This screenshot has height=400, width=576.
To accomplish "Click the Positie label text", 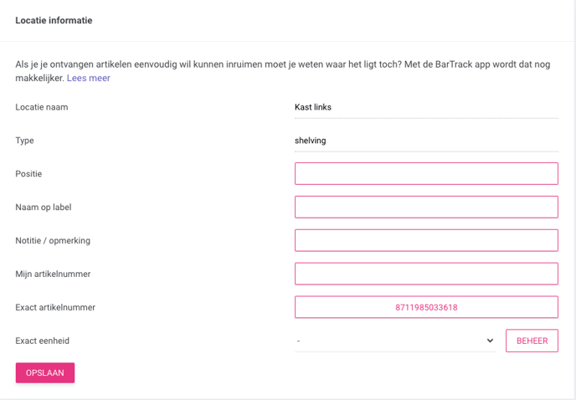I will [x=28, y=174].
